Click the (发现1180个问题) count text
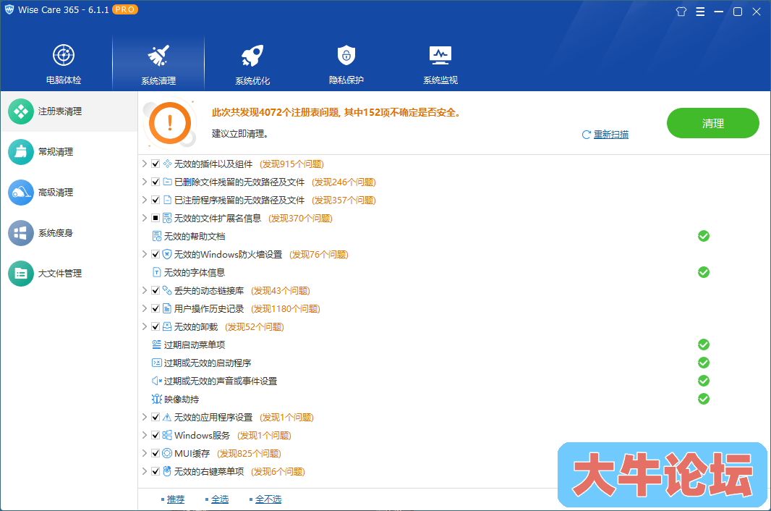The height and width of the screenshot is (511, 771). (x=285, y=308)
